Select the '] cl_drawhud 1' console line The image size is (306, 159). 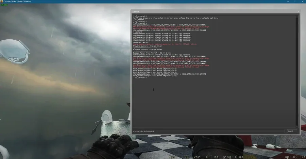tap(140, 23)
